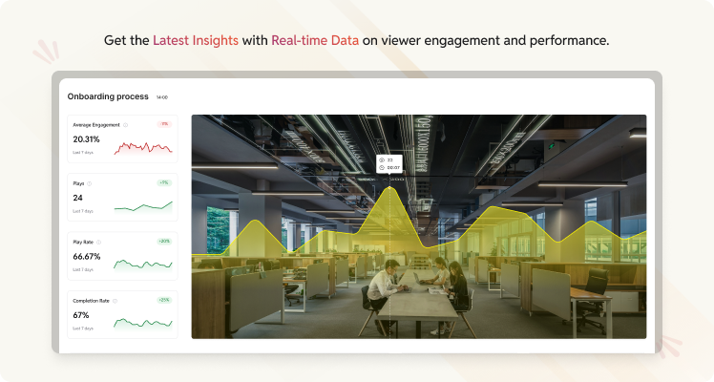Open the green Plays sparkline chart
The width and height of the screenshot is (714, 382).
coord(143,207)
